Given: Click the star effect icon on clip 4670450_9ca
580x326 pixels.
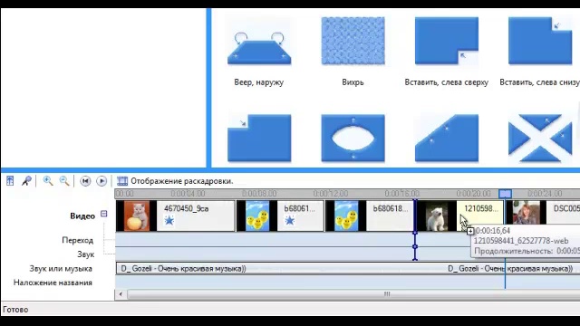Looking at the screenshot, I should (x=169, y=221).
